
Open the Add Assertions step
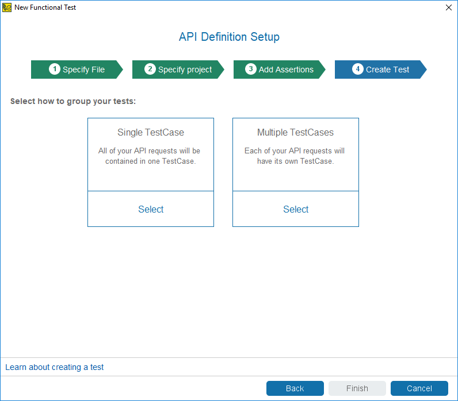(279, 70)
